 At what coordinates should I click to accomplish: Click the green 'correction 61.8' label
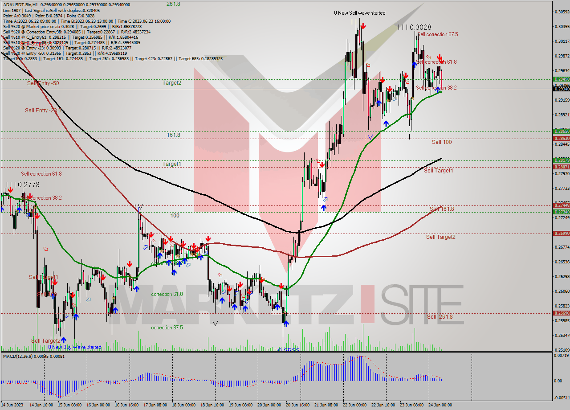(x=167, y=294)
